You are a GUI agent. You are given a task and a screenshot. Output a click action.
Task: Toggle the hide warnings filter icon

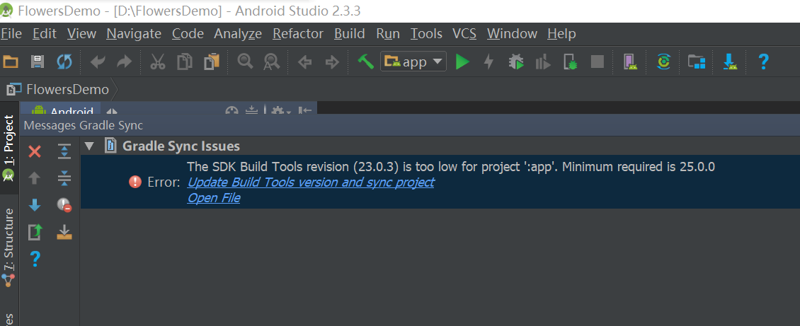coord(64,205)
